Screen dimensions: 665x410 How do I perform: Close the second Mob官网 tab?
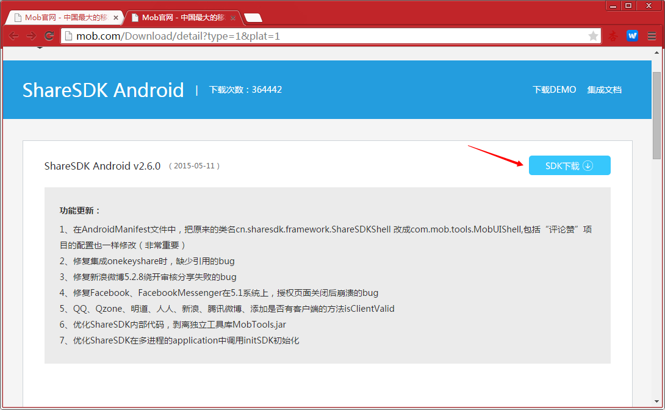pyautogui.click(x=233, y=18)
